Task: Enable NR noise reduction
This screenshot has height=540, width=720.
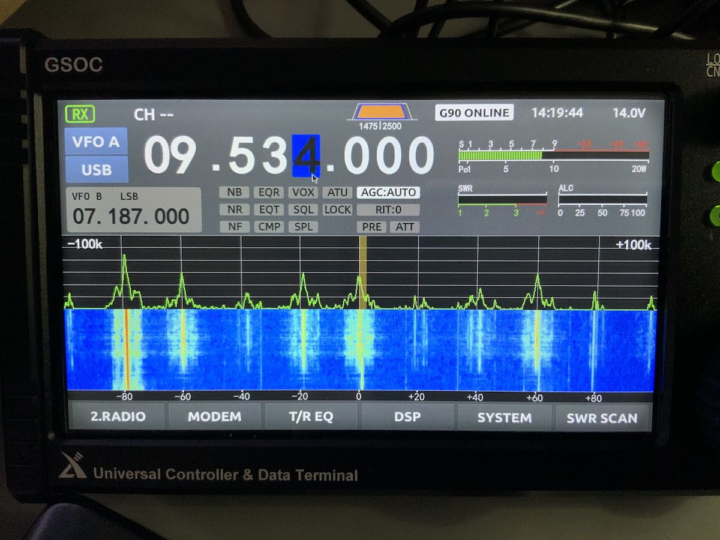Action: [x=234, y=210]
